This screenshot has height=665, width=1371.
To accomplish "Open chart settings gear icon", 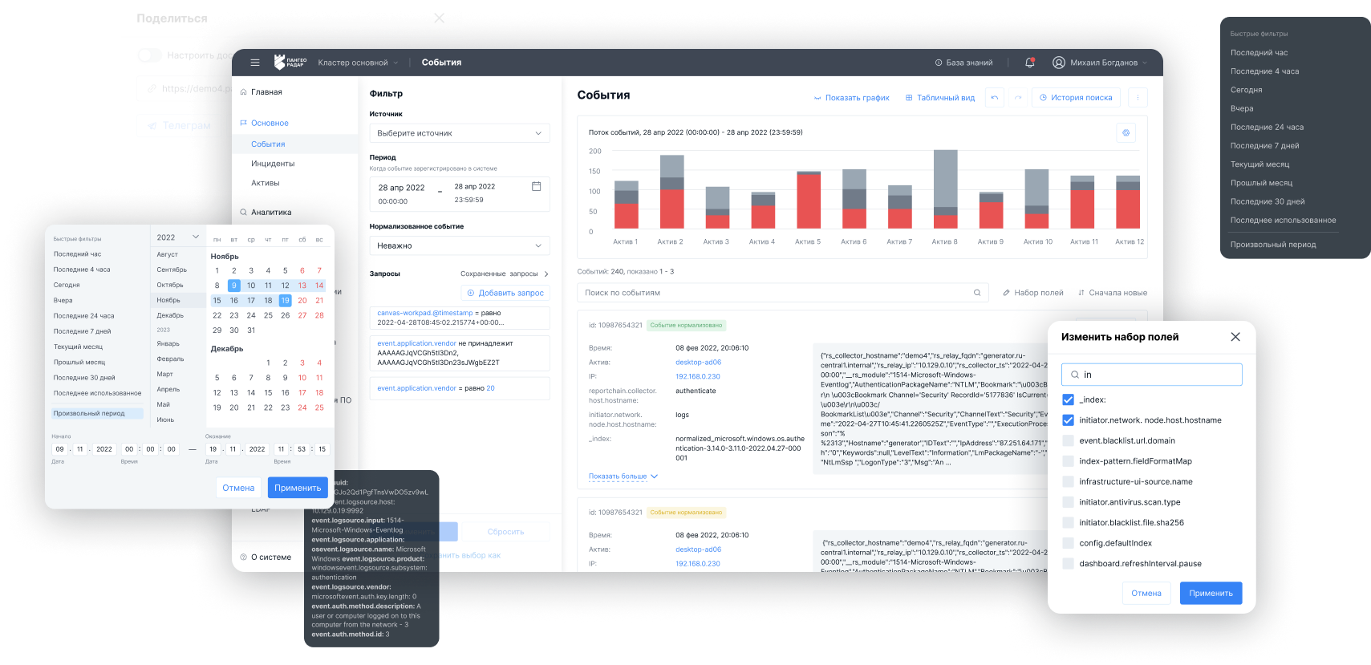I will pyautogui.click(x=1126, y=133).
